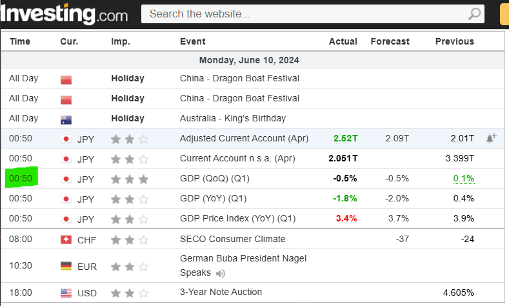This screenshot has height=306, width=509.
Task: Click the Australia flag icon
Action: click(66, 119)
